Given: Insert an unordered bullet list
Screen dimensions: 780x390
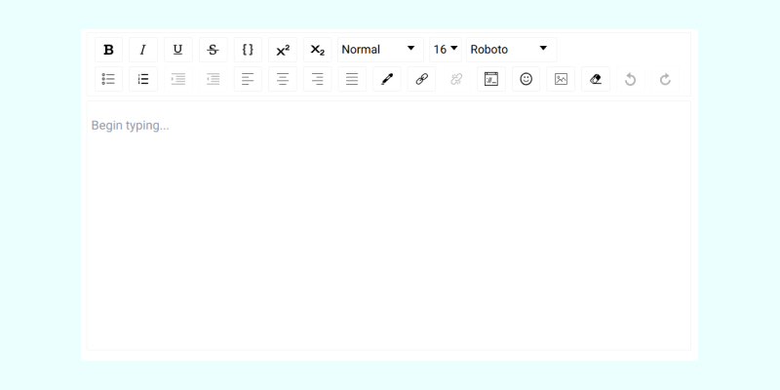Looking at the screenshot, I should pyautogui.click(x=108, y=79).
